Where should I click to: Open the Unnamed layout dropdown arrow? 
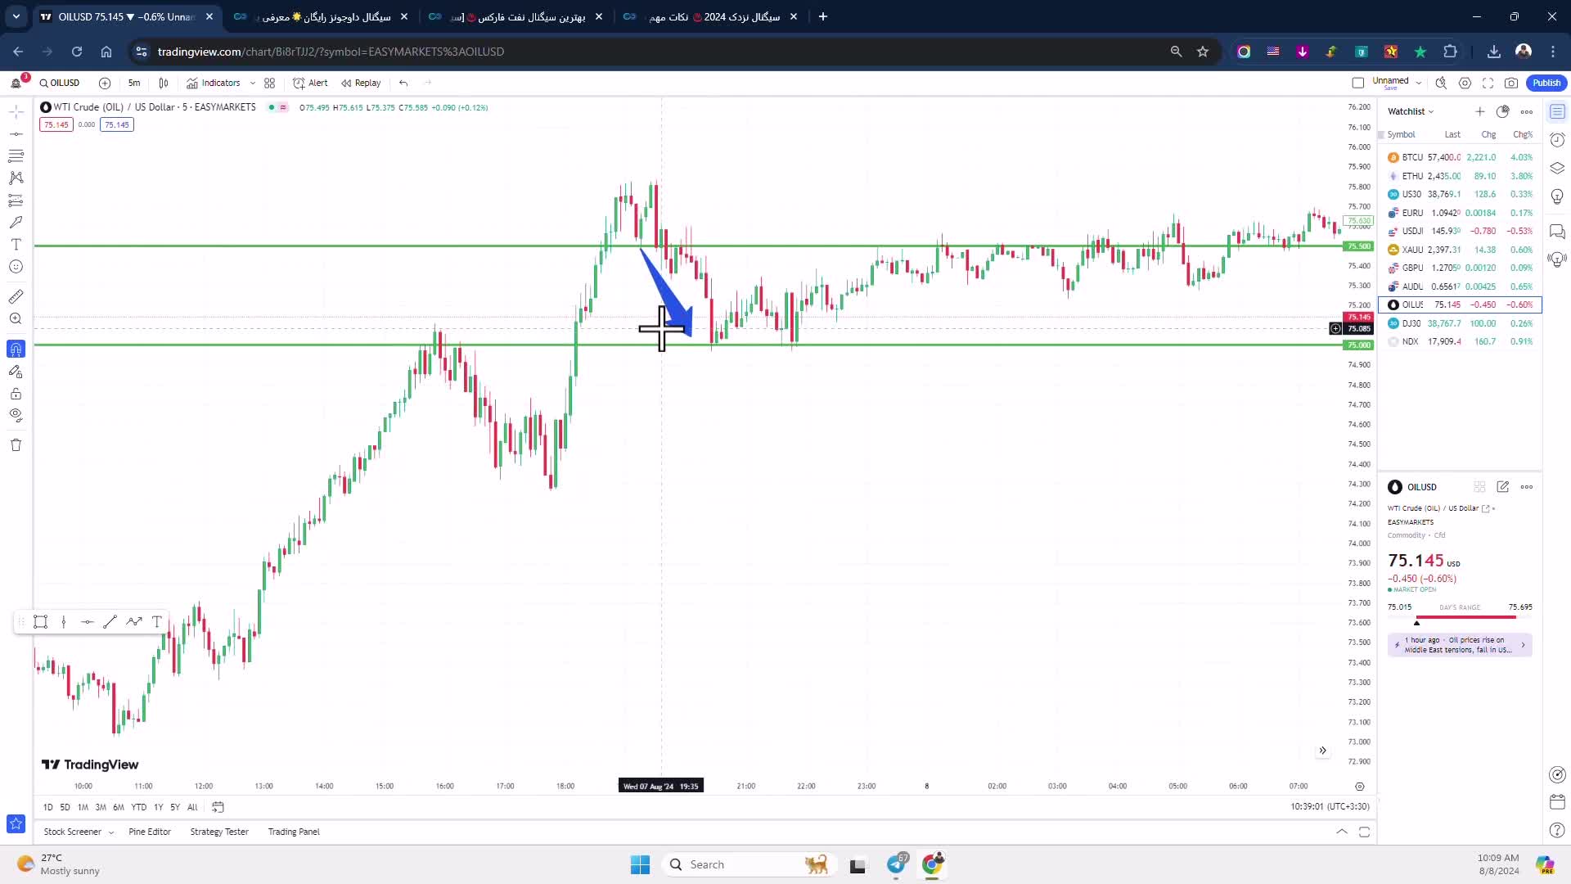[x=1419, y=83]
